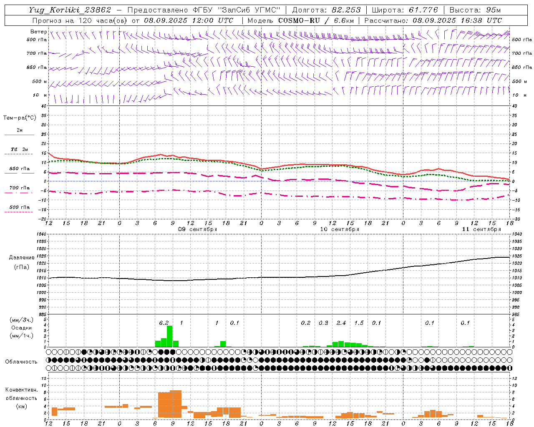534x427 pixels.
Task: Click the 0.3 precipitation total value
Action: 323,323
